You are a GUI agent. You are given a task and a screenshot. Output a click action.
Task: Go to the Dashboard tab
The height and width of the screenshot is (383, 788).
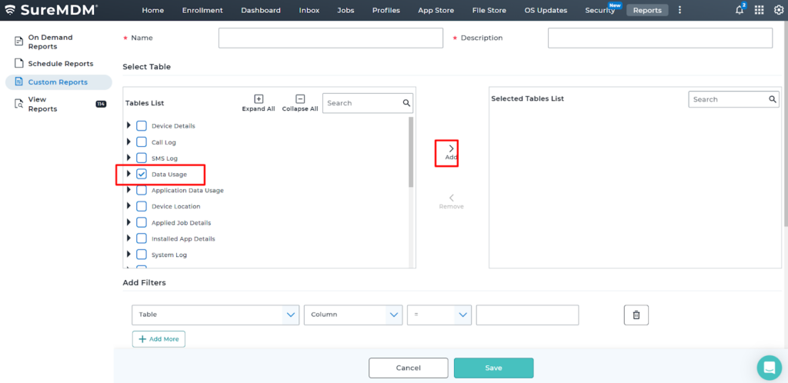coord(261,10)
